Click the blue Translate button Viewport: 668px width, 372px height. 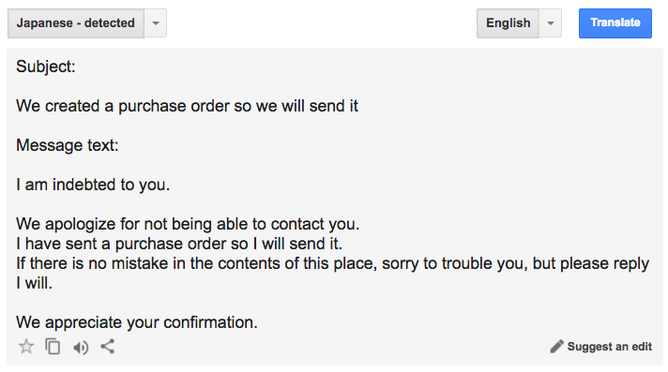coord(615,23)
